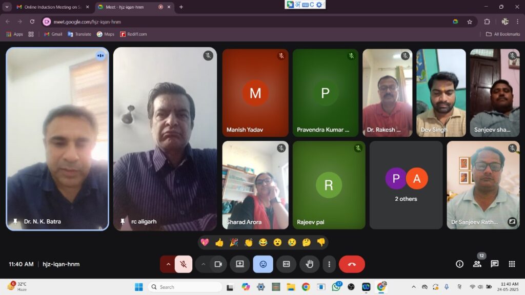Image resolution: width=525 pixels, height=295 pixels.
Task: Open the meeting details info icon
Action: (x=459, y=264)
